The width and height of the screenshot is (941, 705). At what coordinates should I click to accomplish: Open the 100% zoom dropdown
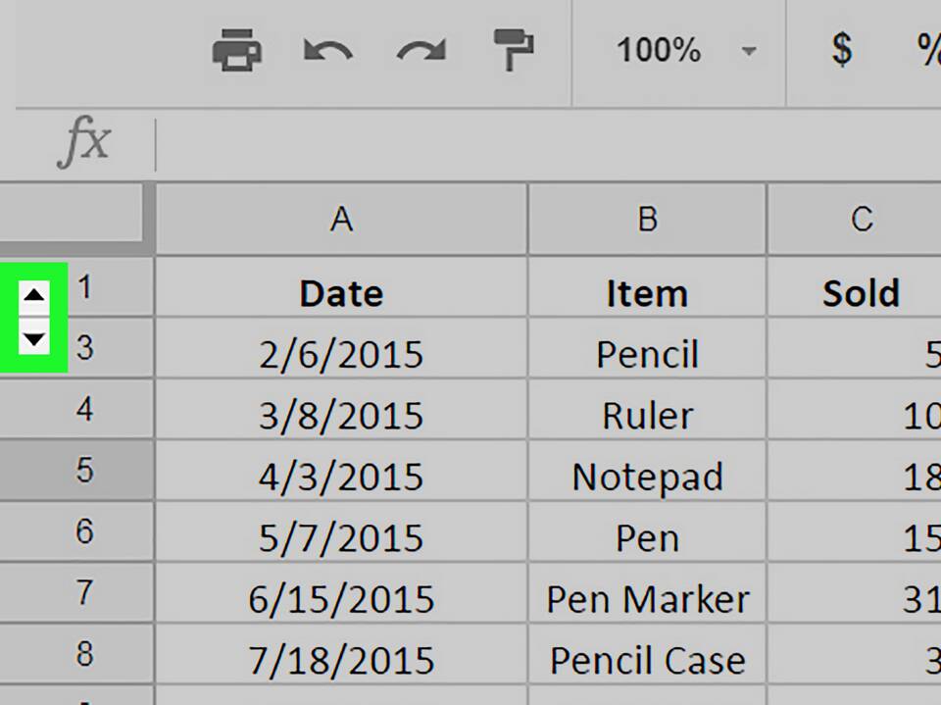click(686, 50)
